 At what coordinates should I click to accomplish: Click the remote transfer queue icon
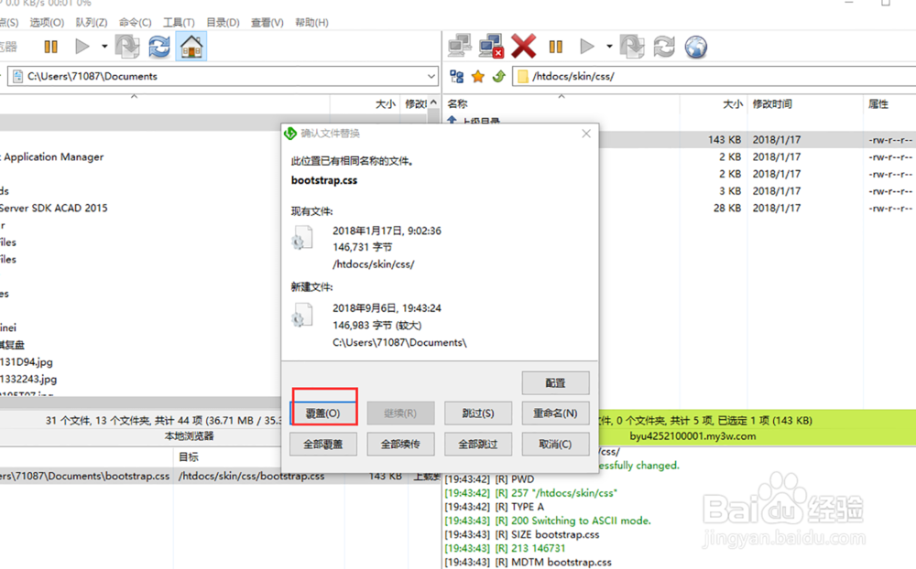coord(632,47)
